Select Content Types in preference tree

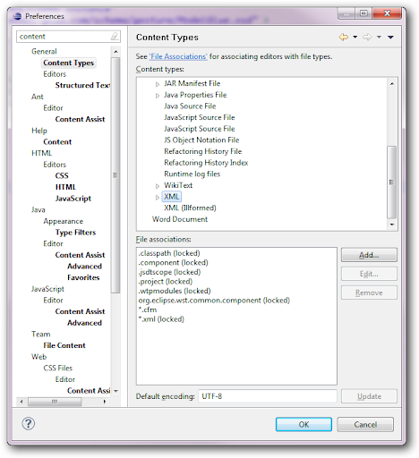click(69, 63)
